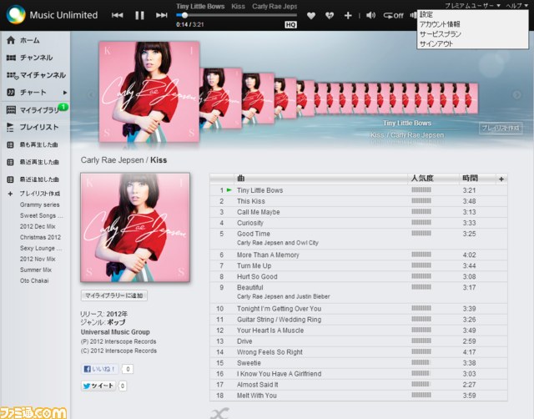The width and height of the screenshot is (534, 419).
Task: Open the Sweet Songs playlist
Action: 41,215
